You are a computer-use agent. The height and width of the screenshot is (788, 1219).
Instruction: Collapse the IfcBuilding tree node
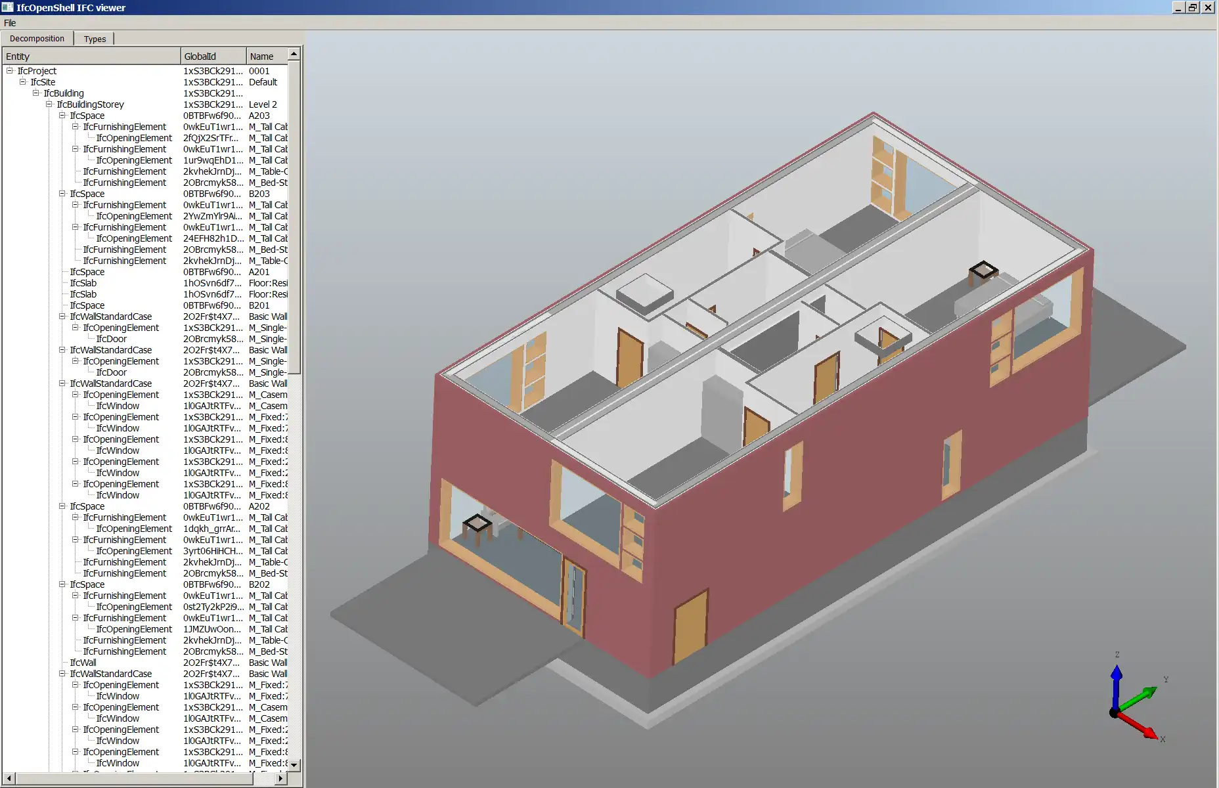coord(36,93)
